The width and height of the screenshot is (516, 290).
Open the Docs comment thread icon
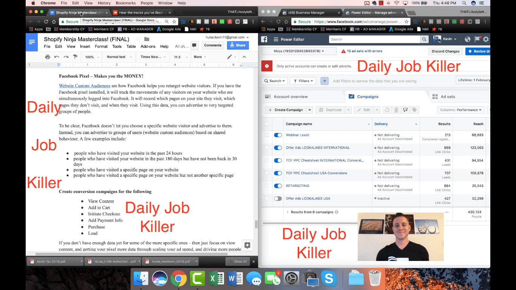pos(194,45)
